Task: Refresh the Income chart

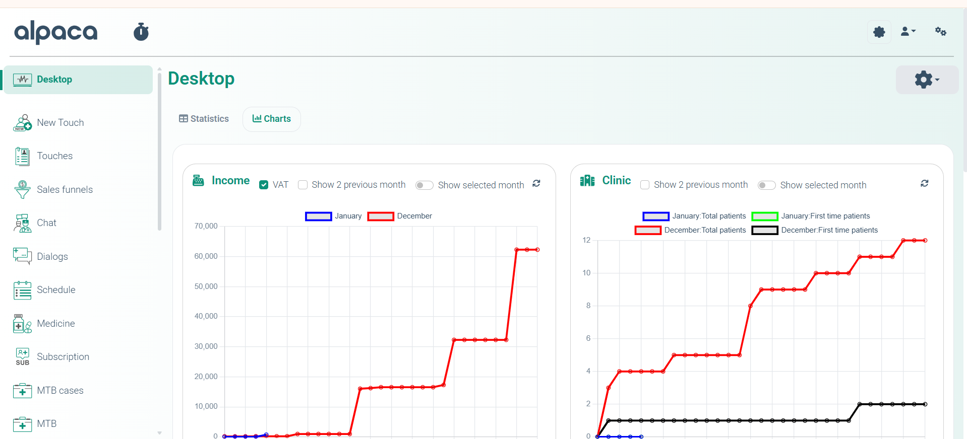Action: coord(536,184)
